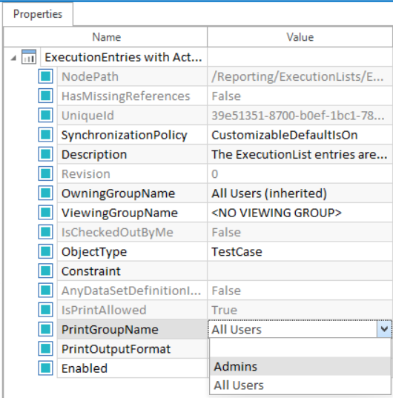This screenshot has height=398, width=393.
Task: Select the blank option in dropdown list
Action: pos(300,348)
